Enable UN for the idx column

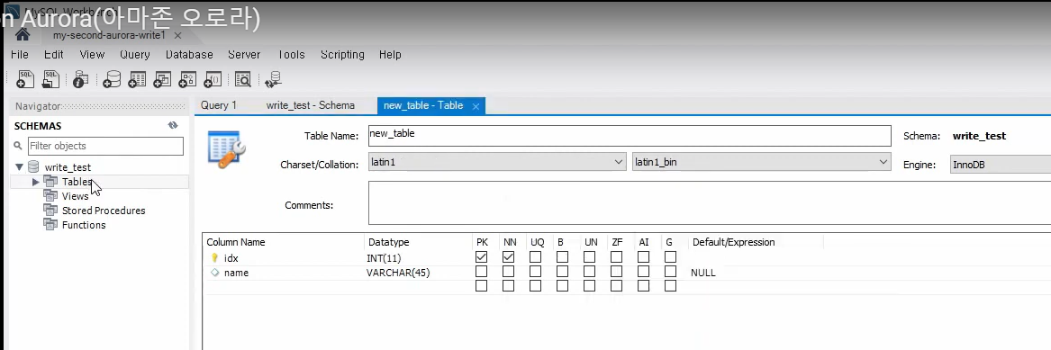pyautogui.click(x=589, y=257)
